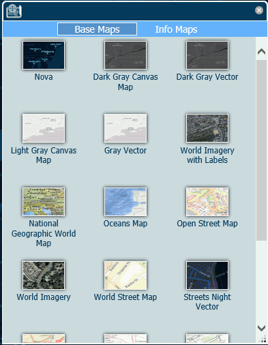Switch to the Info Maps tab
Image resolution: width=268 pixels, height=345 pixels.
pos(176,29)
